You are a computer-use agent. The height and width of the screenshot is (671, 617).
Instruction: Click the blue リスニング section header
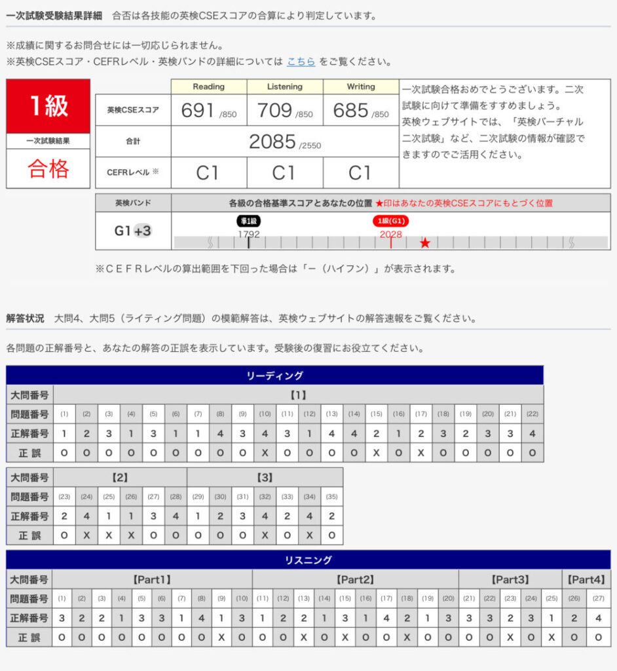(308, 560)
